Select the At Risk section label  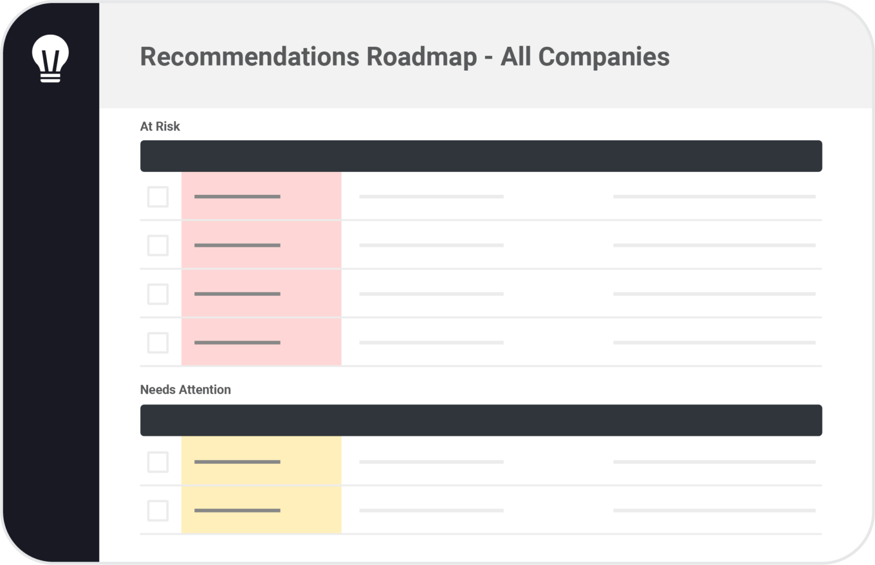pyautogui.click(x=160, y=126)
